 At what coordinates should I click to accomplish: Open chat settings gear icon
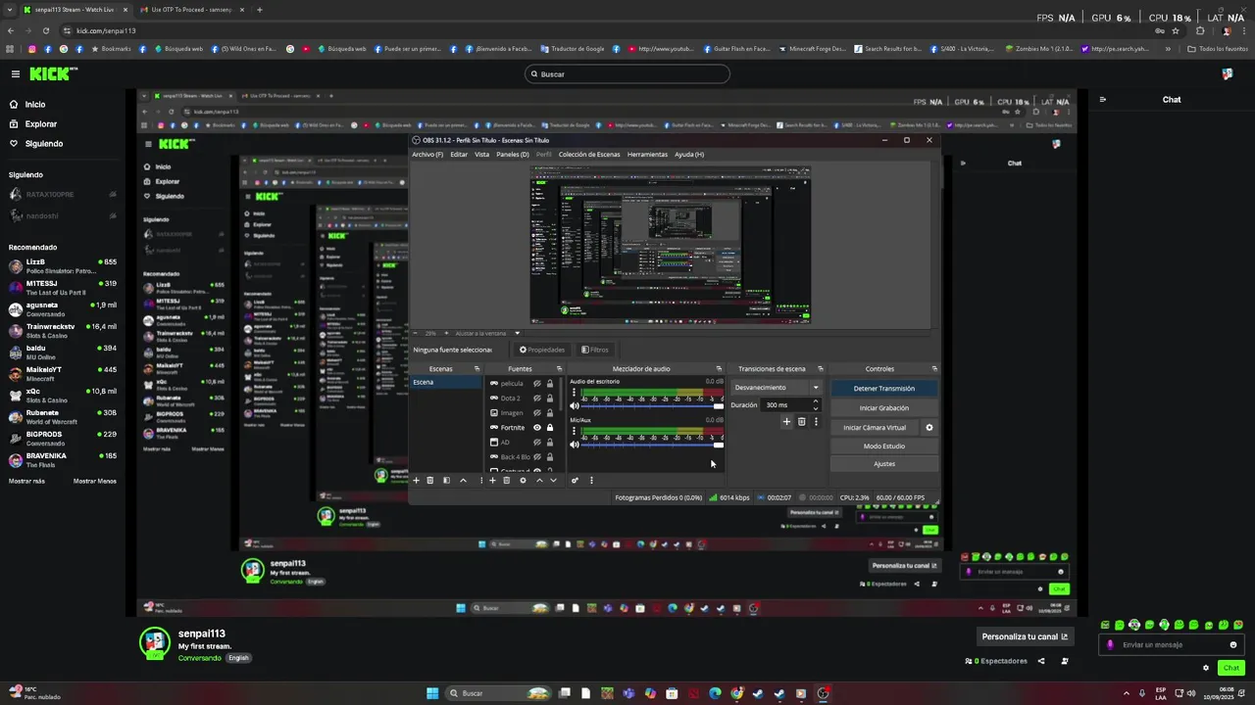(1206, 668)
